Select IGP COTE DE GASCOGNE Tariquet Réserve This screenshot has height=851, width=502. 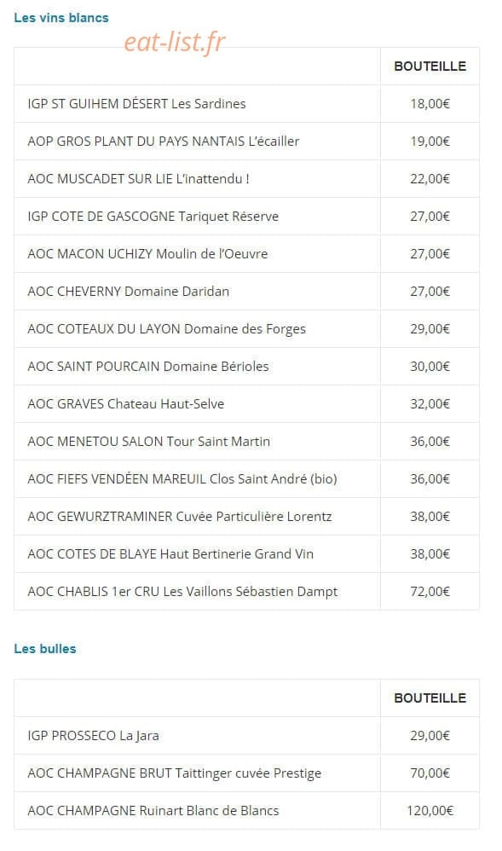click(x=153, y=216)
